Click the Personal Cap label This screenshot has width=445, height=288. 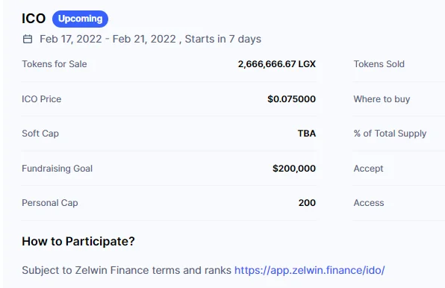50,203
